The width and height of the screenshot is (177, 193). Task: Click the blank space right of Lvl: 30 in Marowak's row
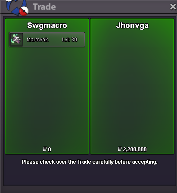(81, 40)
